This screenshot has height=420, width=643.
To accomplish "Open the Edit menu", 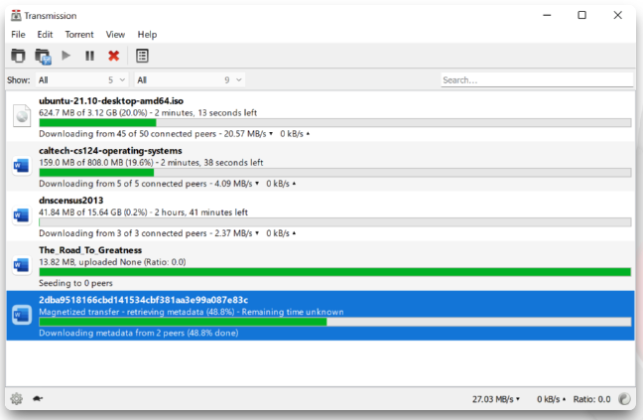I will (45, 35).
